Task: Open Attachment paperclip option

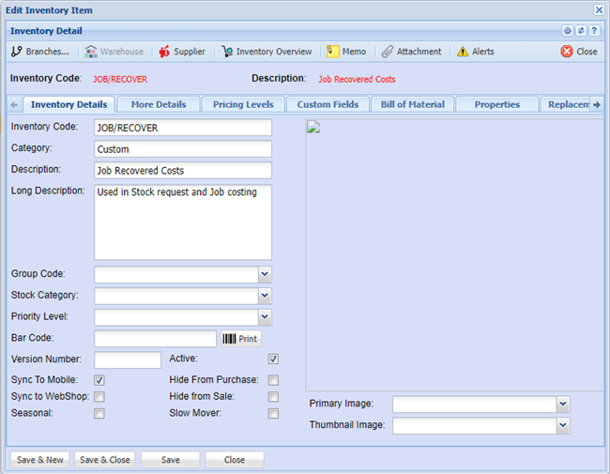Action: (411, 52)
